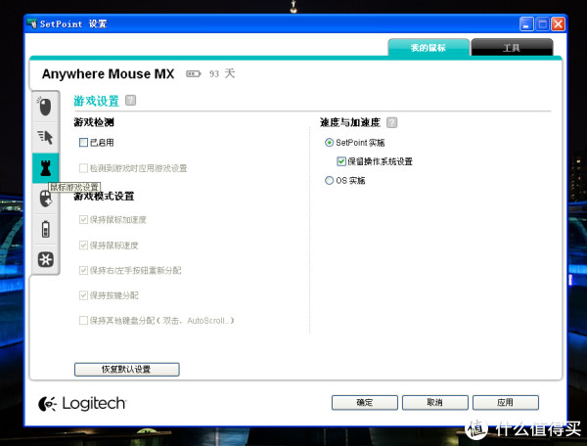This screenshot has width=587, height=446.
Task: Close the SetPoint window
Action: (558, 24)
